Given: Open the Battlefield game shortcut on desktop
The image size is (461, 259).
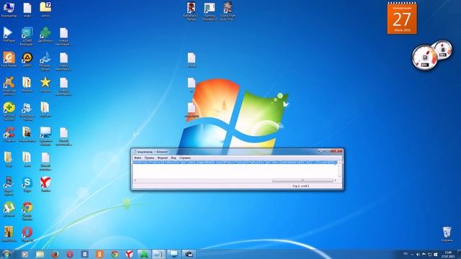Looking at the screenshot, I should [191, 12].
